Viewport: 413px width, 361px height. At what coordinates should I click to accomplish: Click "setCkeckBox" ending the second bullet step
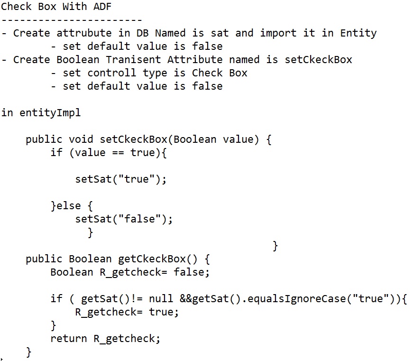318,60
